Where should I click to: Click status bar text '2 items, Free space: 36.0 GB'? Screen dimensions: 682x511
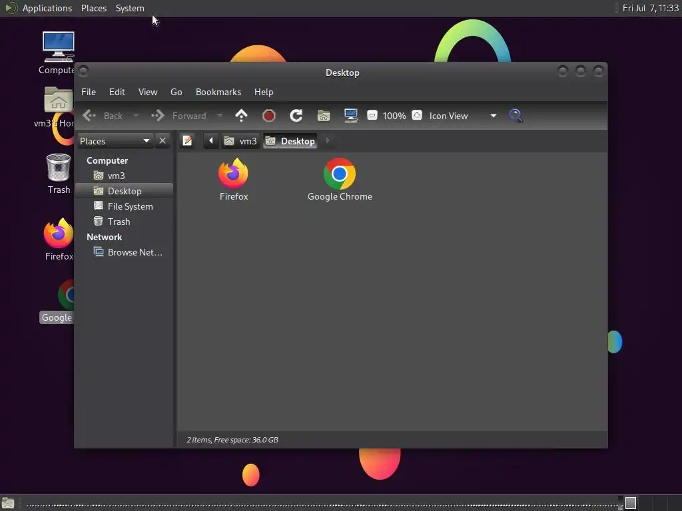coord(232,440)
